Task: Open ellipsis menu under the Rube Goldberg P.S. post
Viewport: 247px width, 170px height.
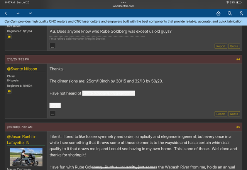Action: point(52,46)
